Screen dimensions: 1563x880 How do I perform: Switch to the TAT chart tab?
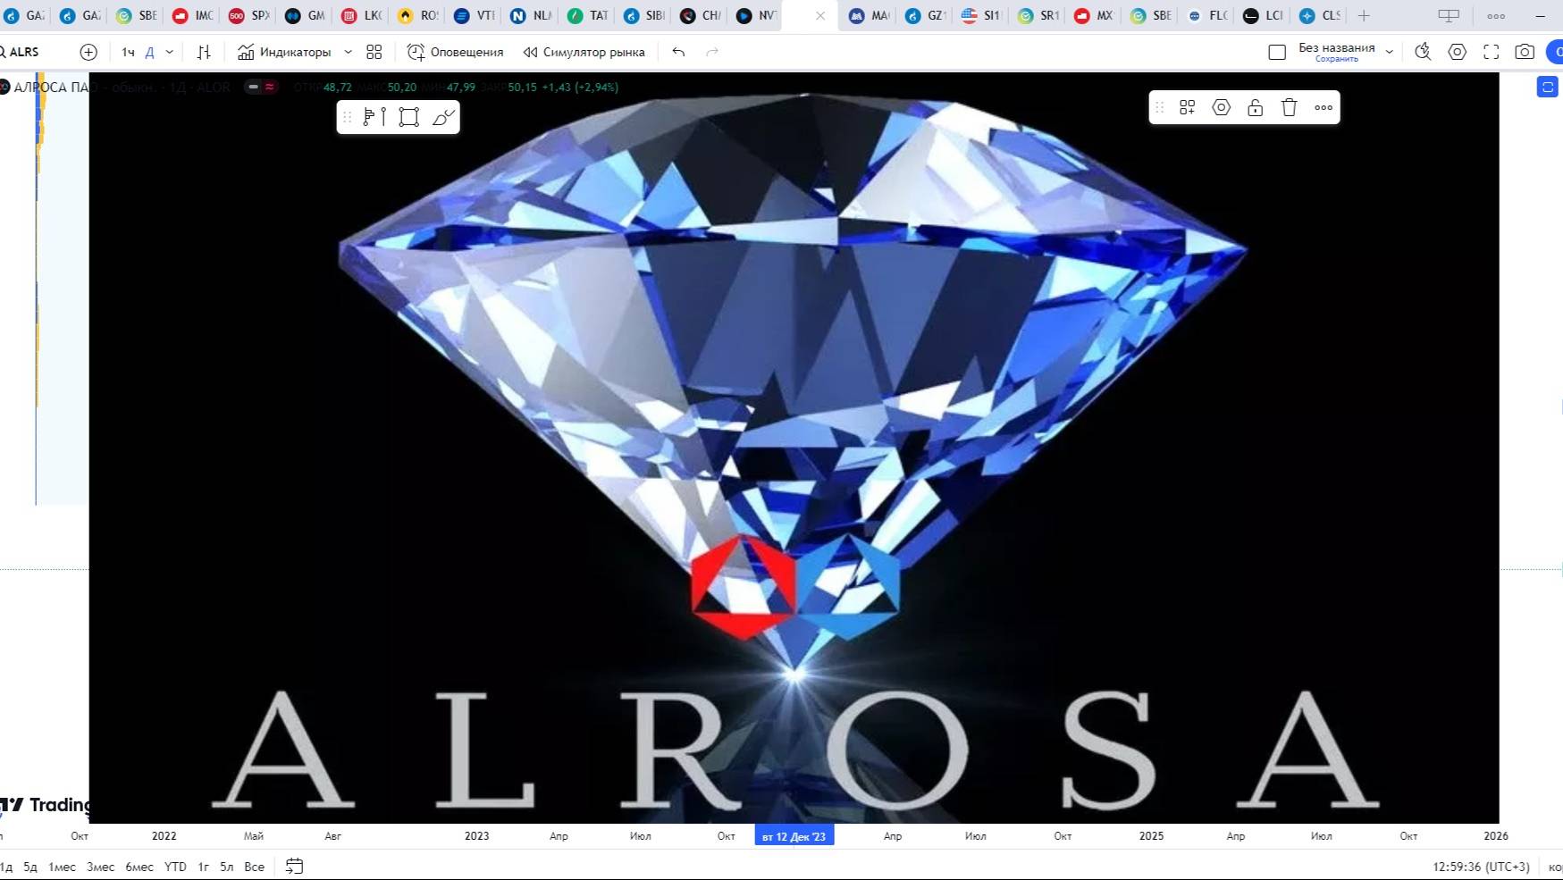pyautogui.click(x=588, y=15)
